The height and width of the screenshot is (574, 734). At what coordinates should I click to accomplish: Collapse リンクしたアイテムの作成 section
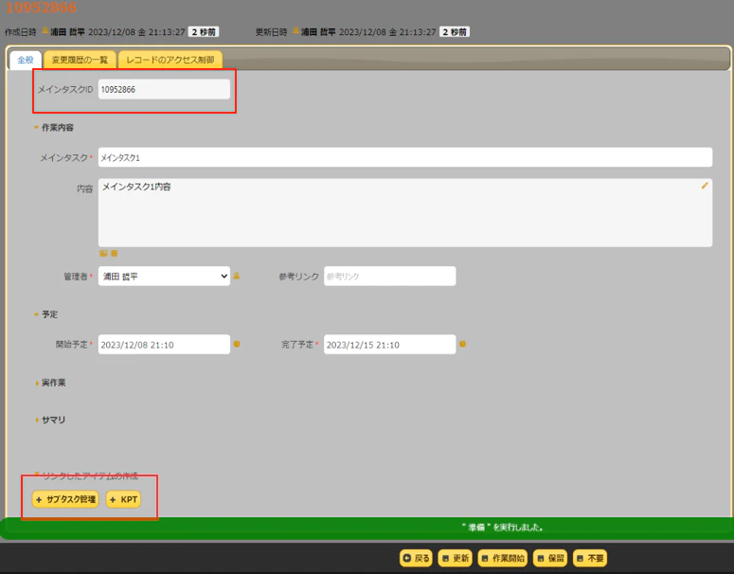coord(86,475)
